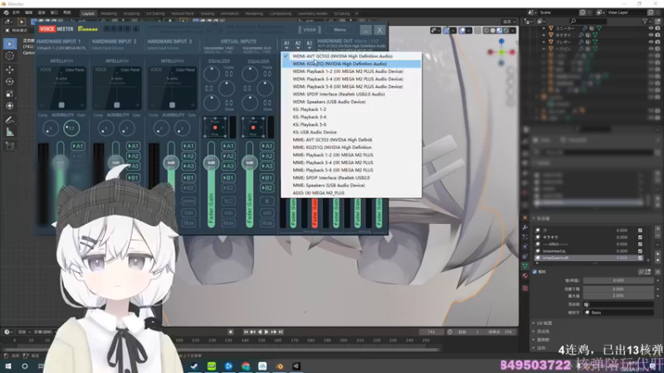Click Voicemeeter VAIO virtual input fader knob
Screen dimensions: 664x373
tap(211, 162)
